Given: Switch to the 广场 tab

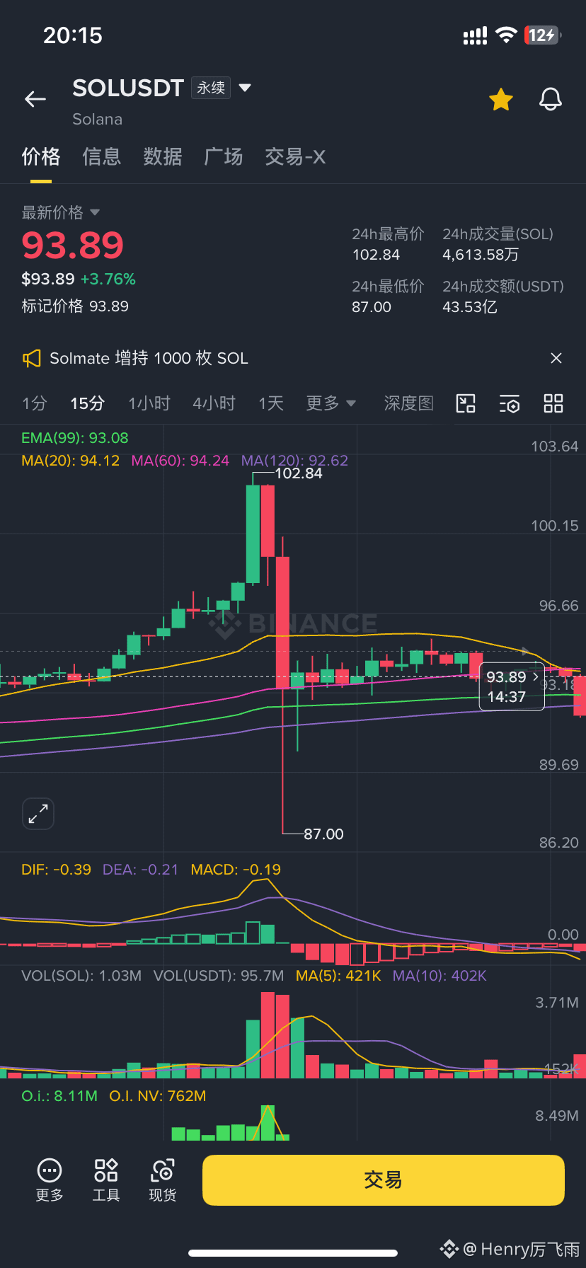Looking at the screenshot, I should click(224, 156).
